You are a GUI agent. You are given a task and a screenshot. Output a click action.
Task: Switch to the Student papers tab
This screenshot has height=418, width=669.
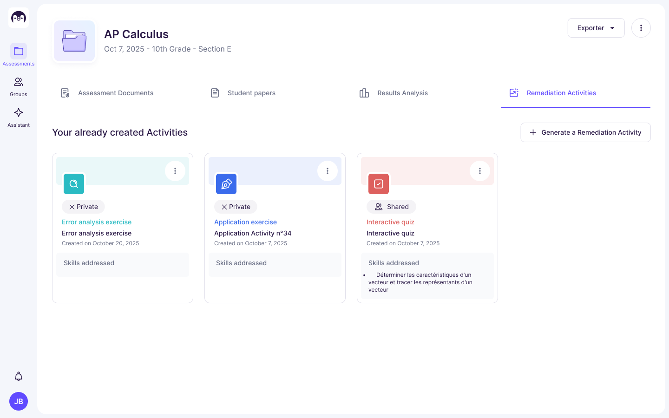243,93
